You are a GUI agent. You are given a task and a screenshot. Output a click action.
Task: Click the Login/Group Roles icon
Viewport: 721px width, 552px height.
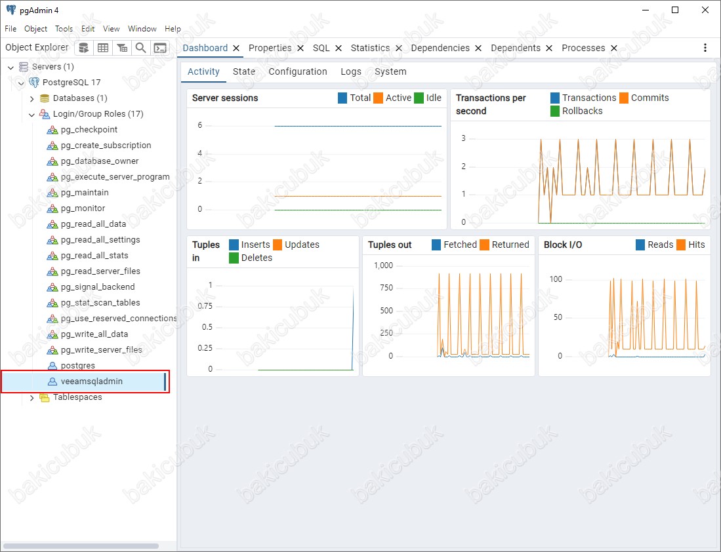[45, 114]
